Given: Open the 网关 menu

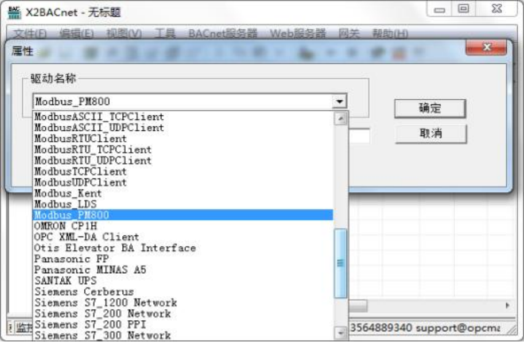Looking at the screenshot, I should (349, 33).
